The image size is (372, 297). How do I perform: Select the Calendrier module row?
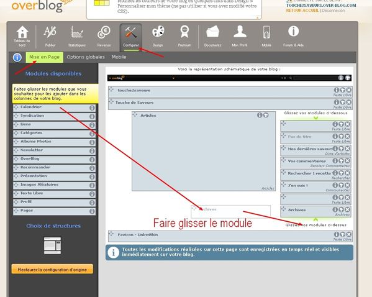tap(54, 107)
